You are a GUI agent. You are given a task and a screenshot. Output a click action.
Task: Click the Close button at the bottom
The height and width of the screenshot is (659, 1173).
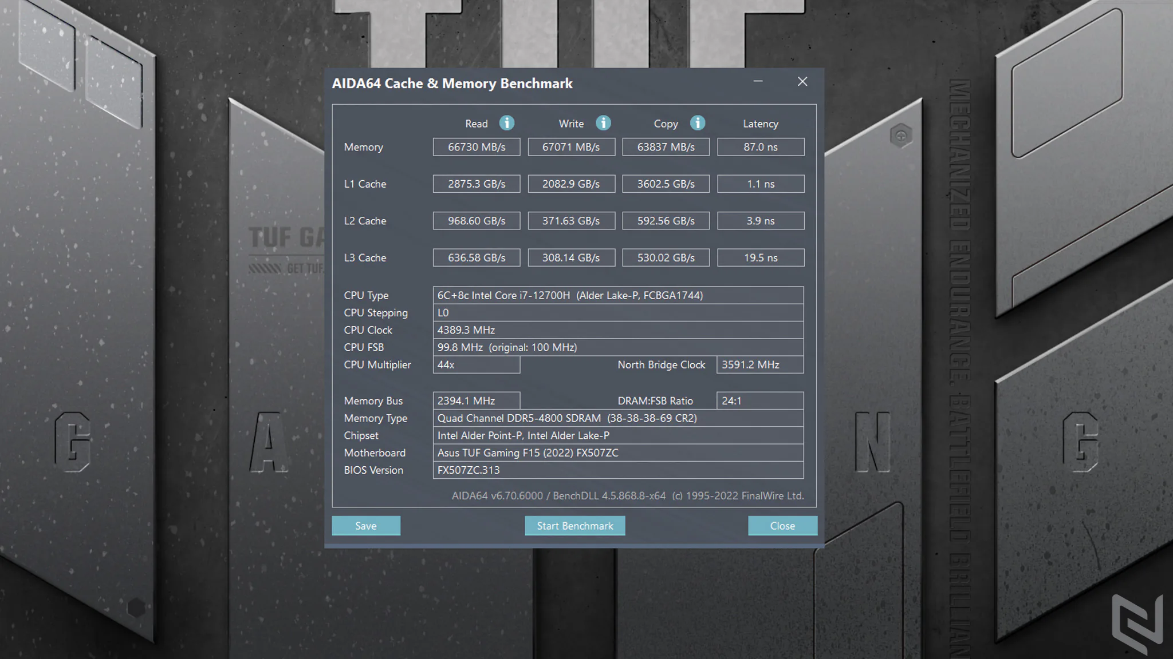click(x=782, y=526)
